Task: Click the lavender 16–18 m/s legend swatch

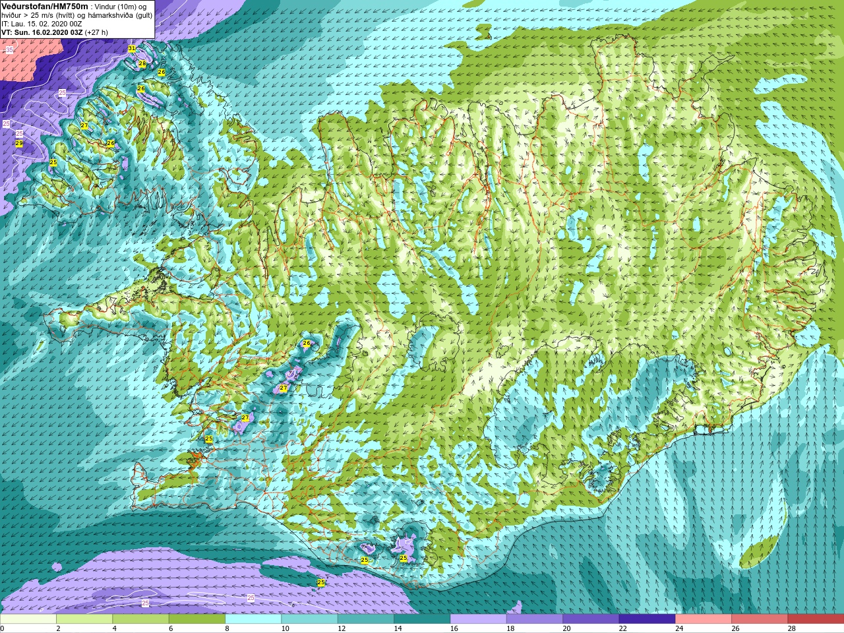Action: [x=478, y=619]
